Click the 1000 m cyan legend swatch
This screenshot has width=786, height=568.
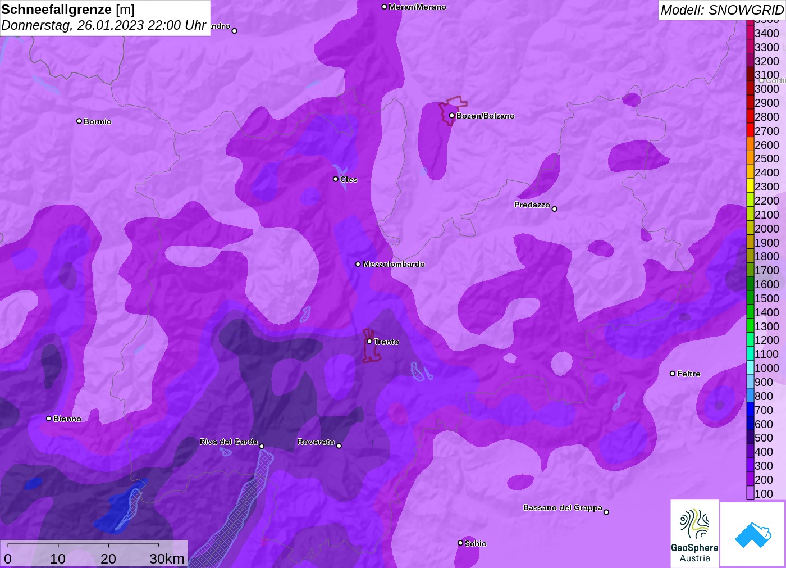click(750, 367)
